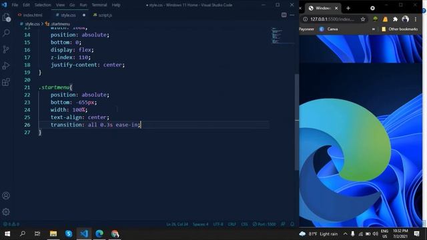
Task: Open the Selection menu
Action: [x=43, y=5]
